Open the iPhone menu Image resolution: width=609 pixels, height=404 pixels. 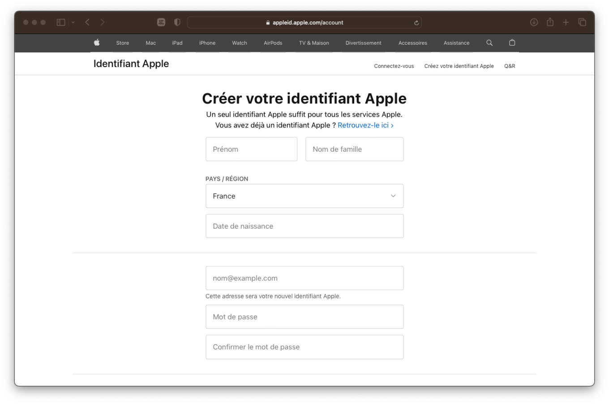point(207,43)
